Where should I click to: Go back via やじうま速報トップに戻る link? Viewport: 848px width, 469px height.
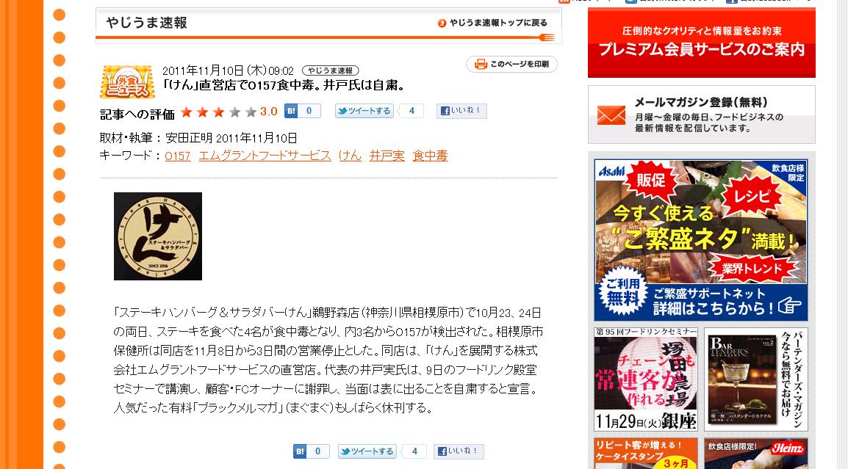tap(492, 23)
